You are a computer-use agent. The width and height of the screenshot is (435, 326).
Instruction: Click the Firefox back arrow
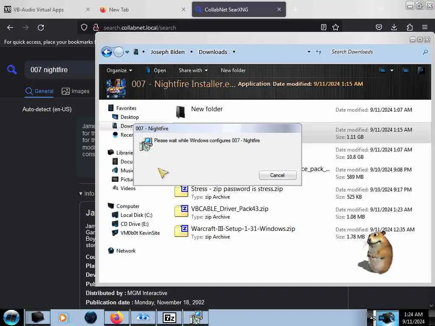point(10,28)
